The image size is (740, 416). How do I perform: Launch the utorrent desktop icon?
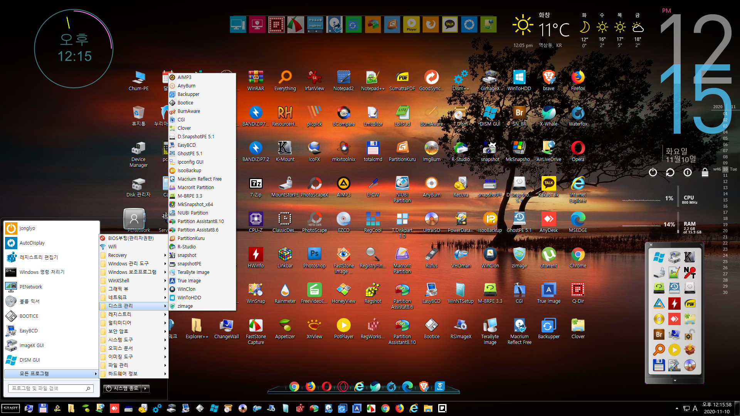pyautogui.click(x=548, y=258)
